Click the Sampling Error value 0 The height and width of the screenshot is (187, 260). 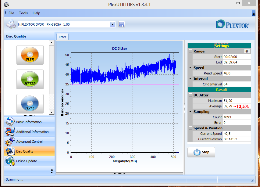pos(237,123)
